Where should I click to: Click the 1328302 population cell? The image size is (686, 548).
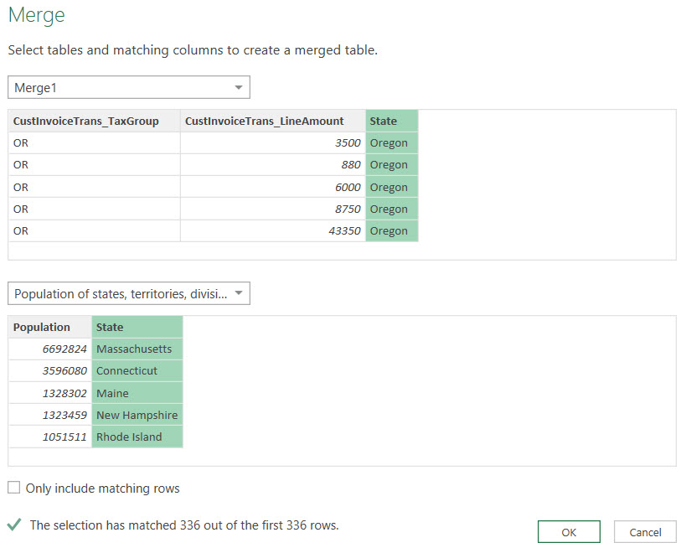pyautogui.click(x=49, y=393)
